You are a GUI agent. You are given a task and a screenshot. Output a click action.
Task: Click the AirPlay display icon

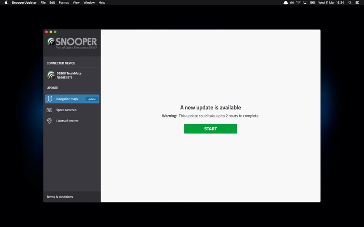coord(305,3)
